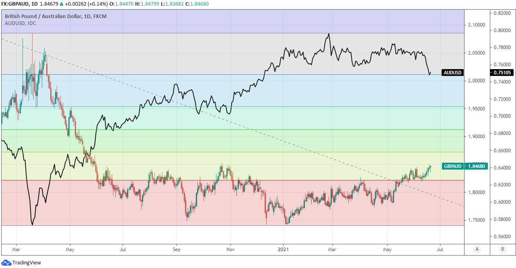Click the 1.84680 GBPAUD price tag
The width and height of the screenshot is (516, 268).
tap(476, 166)
